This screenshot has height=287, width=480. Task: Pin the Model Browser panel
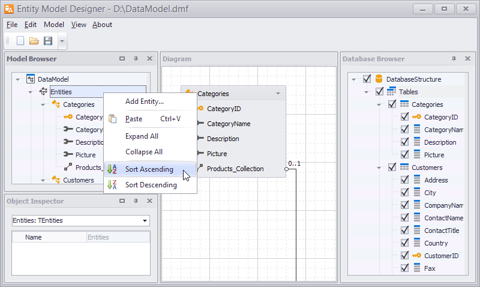(x=136, y=59)
